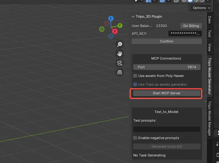
Task: Switch to the Tripo Model Manager tab
Action: [x=209, y=118]
